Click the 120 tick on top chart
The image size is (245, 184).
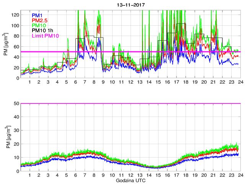point(15,15)
